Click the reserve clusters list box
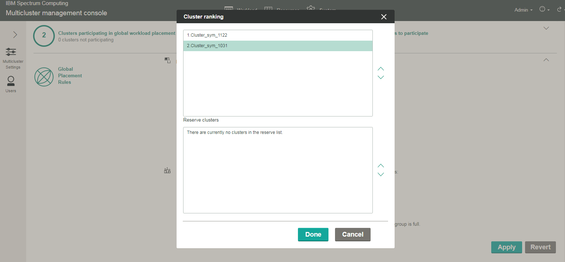Screen dimensions: 565x262 click(x=278, y=170)
